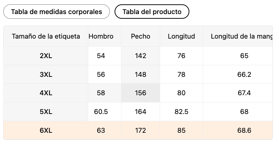Image resolution: width=279 pixels, height=145 pixels.
Task: Click the Longitud column header
Action: coord(181,36)
